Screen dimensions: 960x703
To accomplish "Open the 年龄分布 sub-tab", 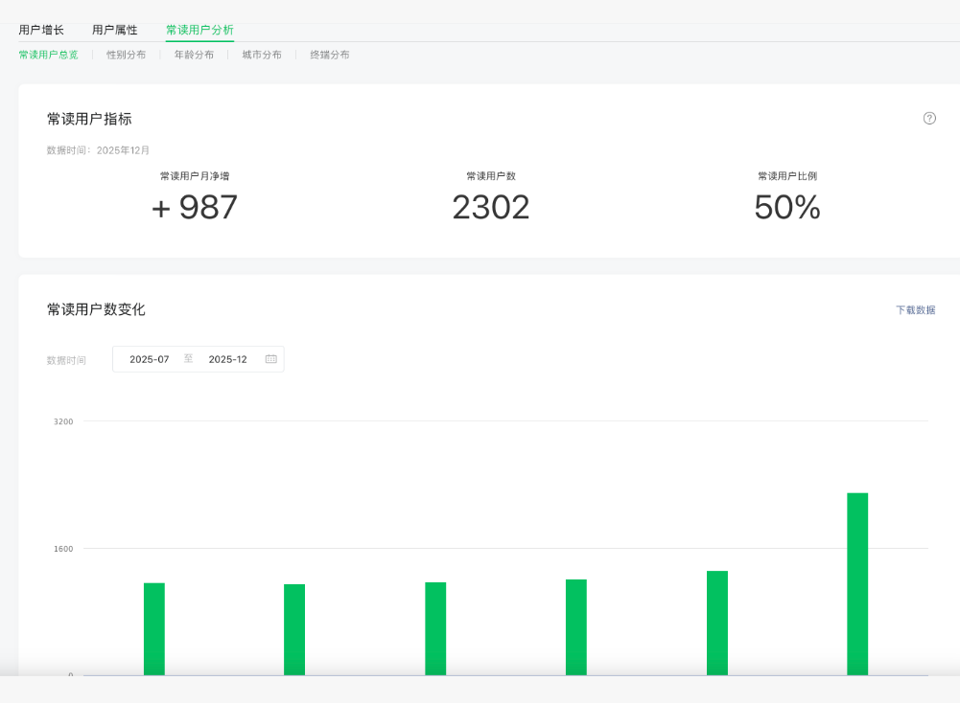I will 194,56.
